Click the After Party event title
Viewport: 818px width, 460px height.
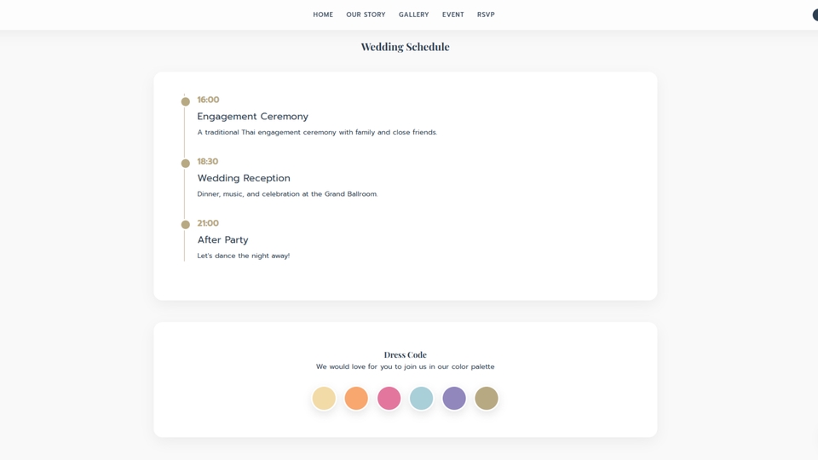pyautogui.click(x=222, y=240)
